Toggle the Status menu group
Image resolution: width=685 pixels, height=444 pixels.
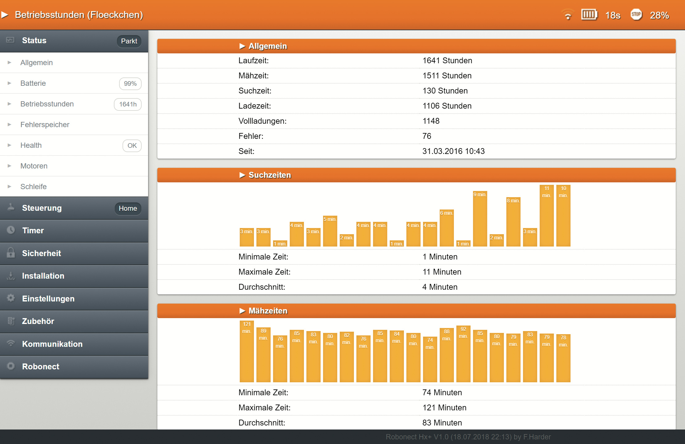pos(34,40)
